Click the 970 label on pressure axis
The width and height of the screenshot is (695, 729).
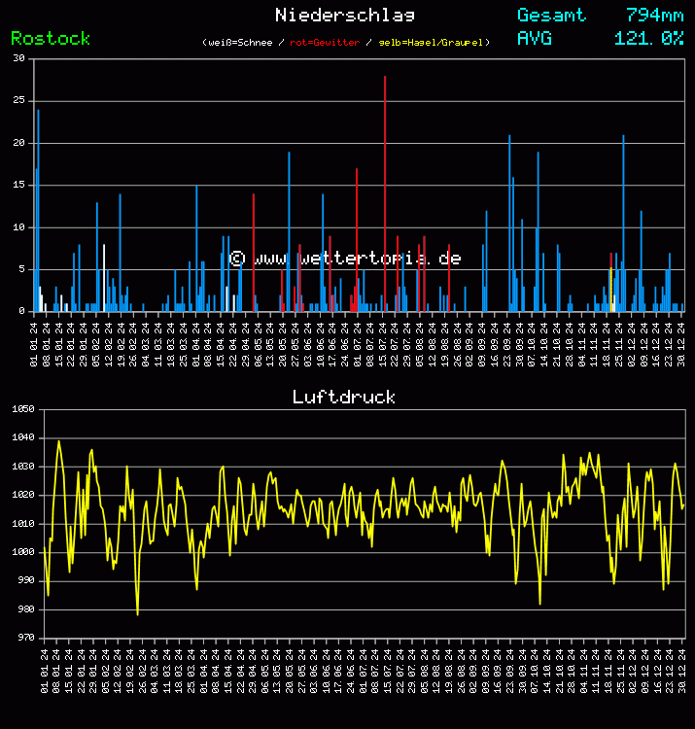[21, 638]
